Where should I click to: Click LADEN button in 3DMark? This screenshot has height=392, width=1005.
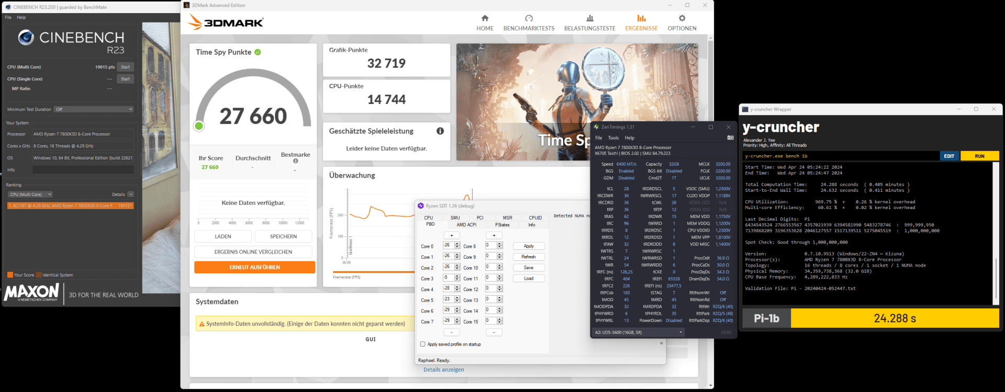(x=222, y=237)
